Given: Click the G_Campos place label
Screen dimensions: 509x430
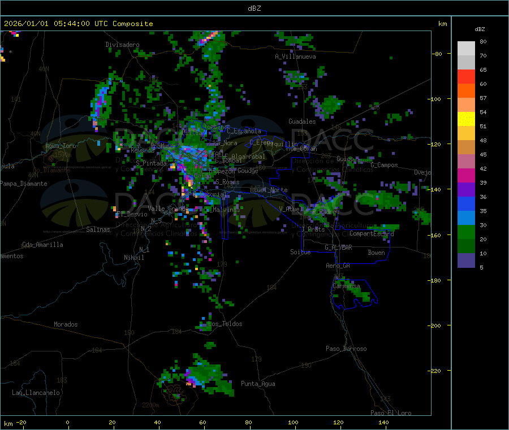Looking at the screenshot, I should click(x=385, y=165).
